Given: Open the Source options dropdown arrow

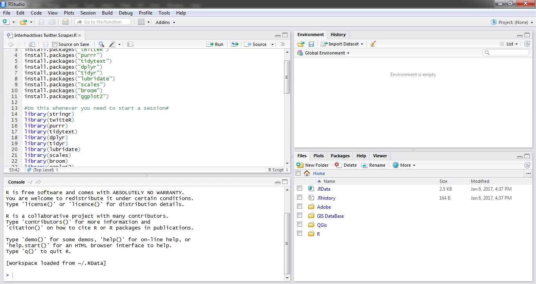Looking at the screenshot, I should point(272,45).
